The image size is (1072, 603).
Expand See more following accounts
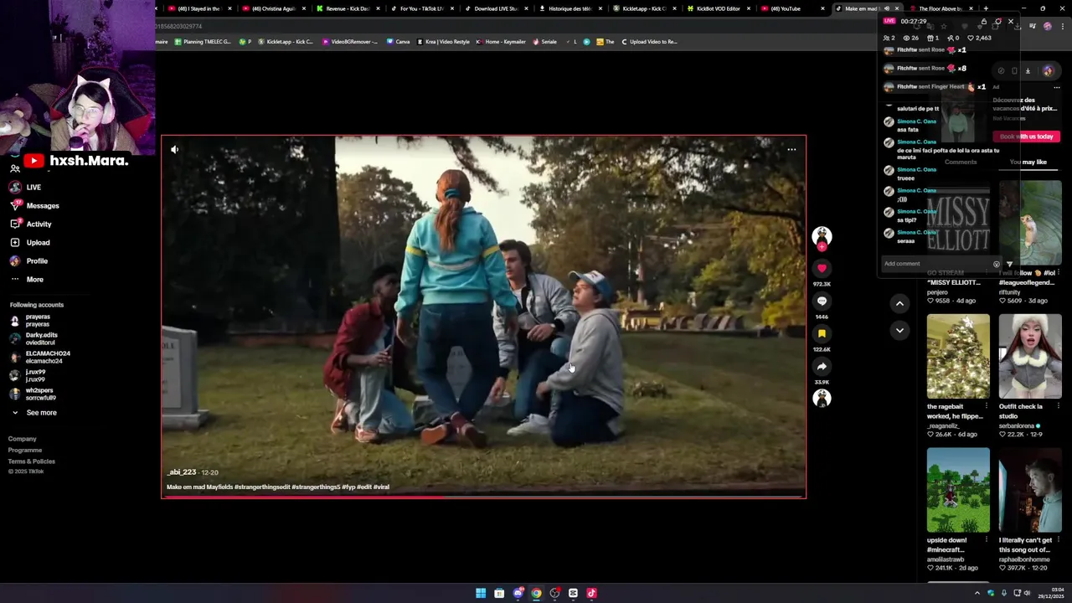point(33,412)
